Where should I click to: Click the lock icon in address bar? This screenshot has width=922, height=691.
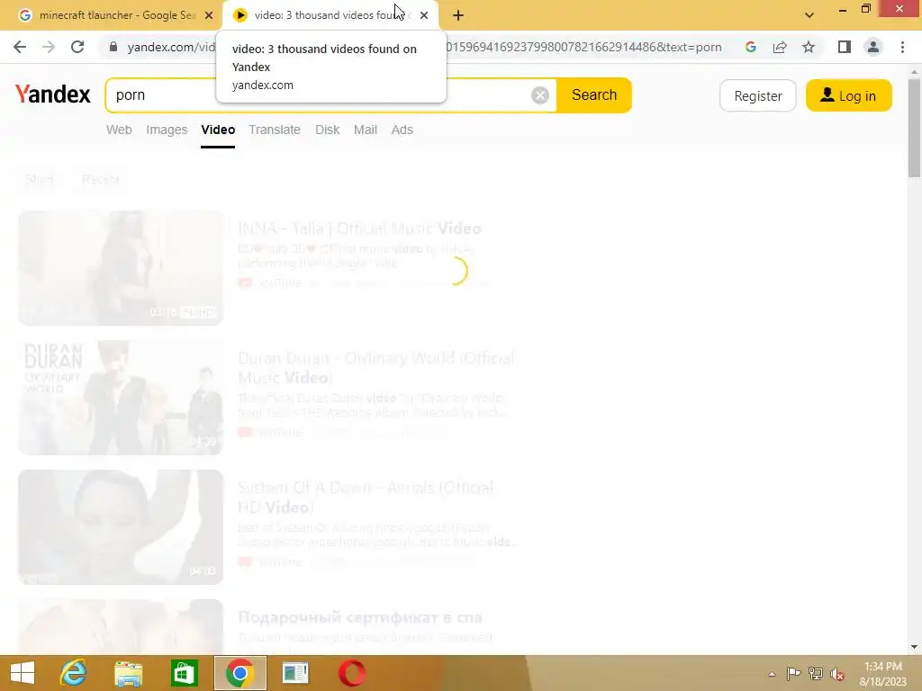coord(113,47)
